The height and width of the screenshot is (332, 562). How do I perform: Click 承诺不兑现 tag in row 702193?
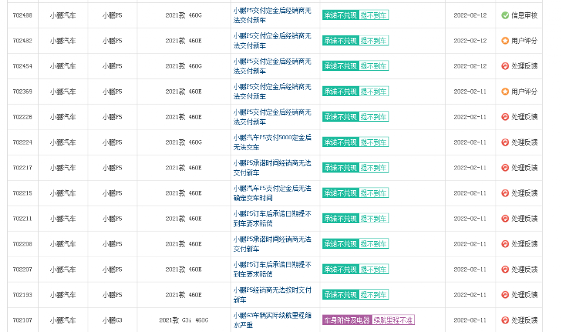(x=340, y=295)
